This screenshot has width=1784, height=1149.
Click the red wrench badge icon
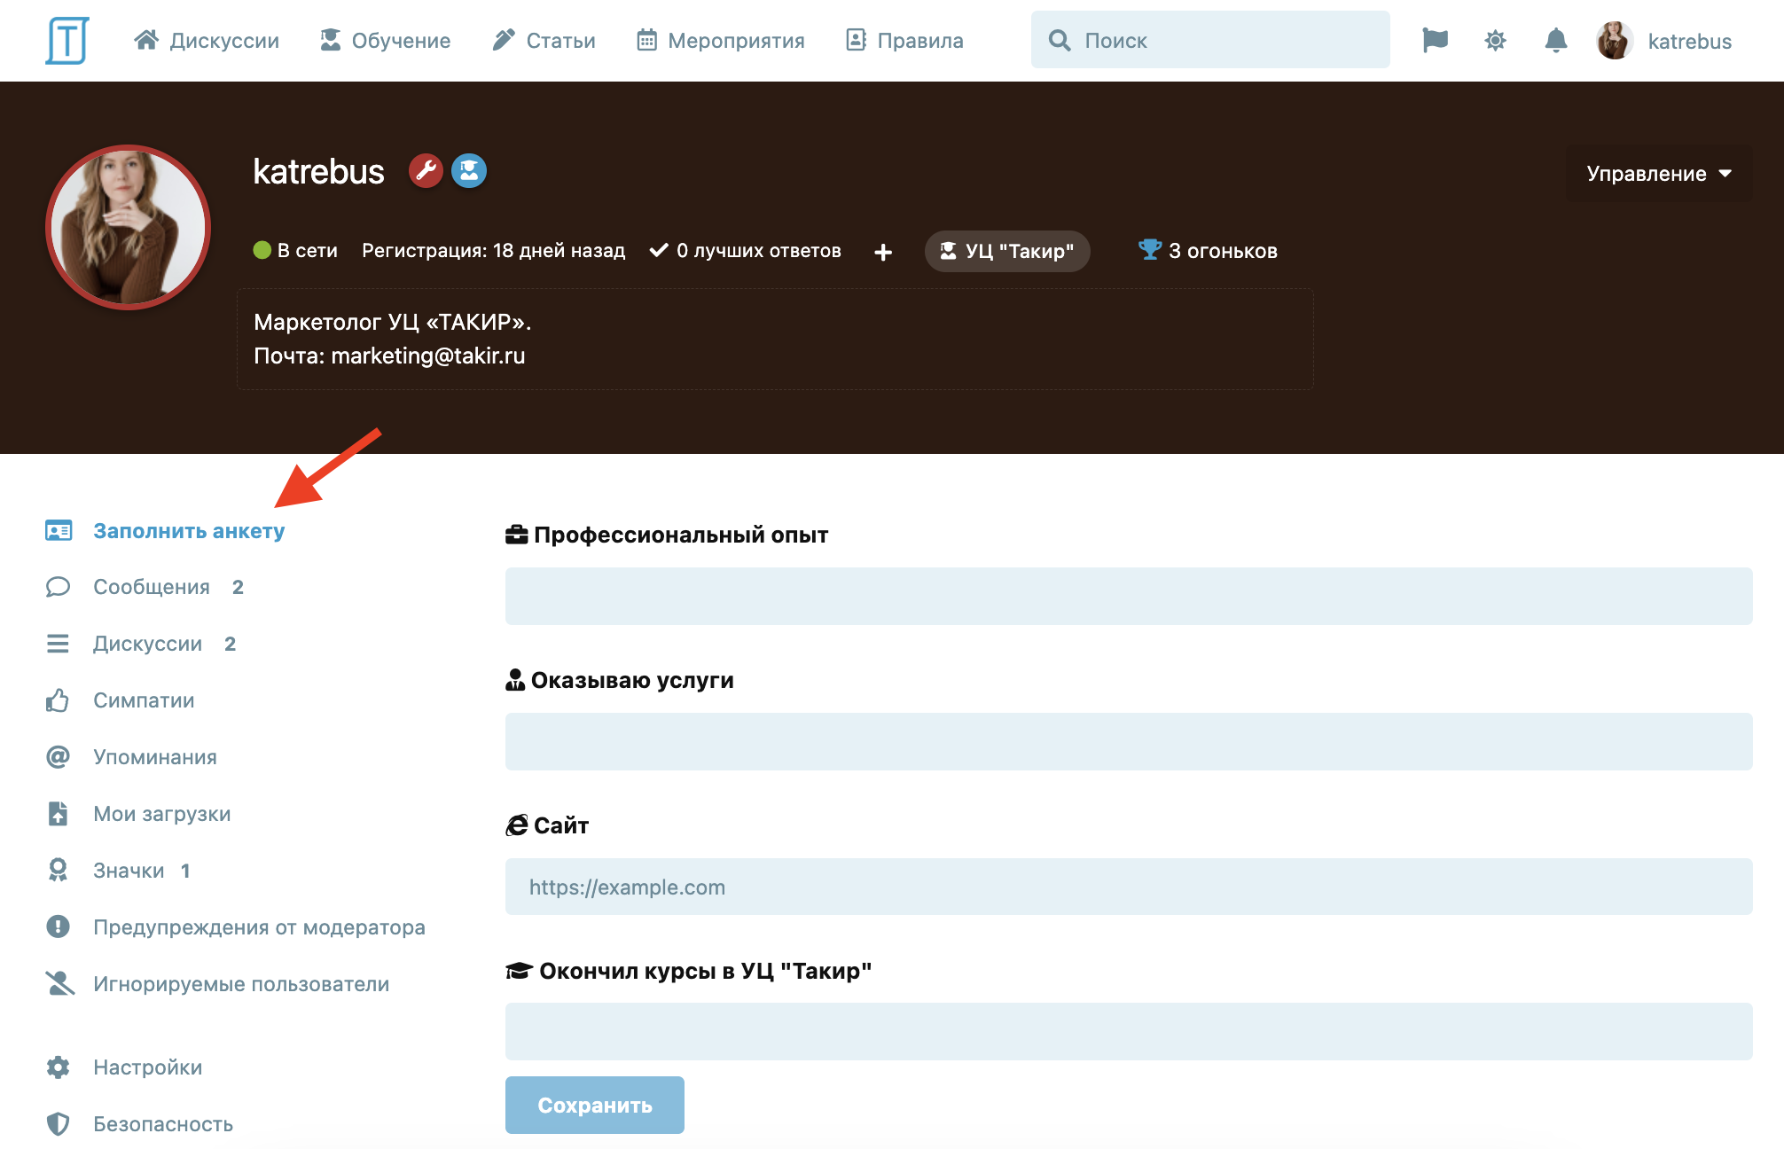click(x=426, y=171)
